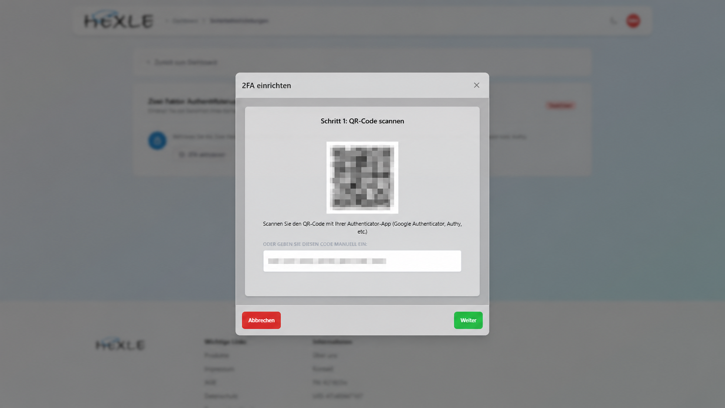
Task: Click the blue shield icon
Action: [157, 140]
